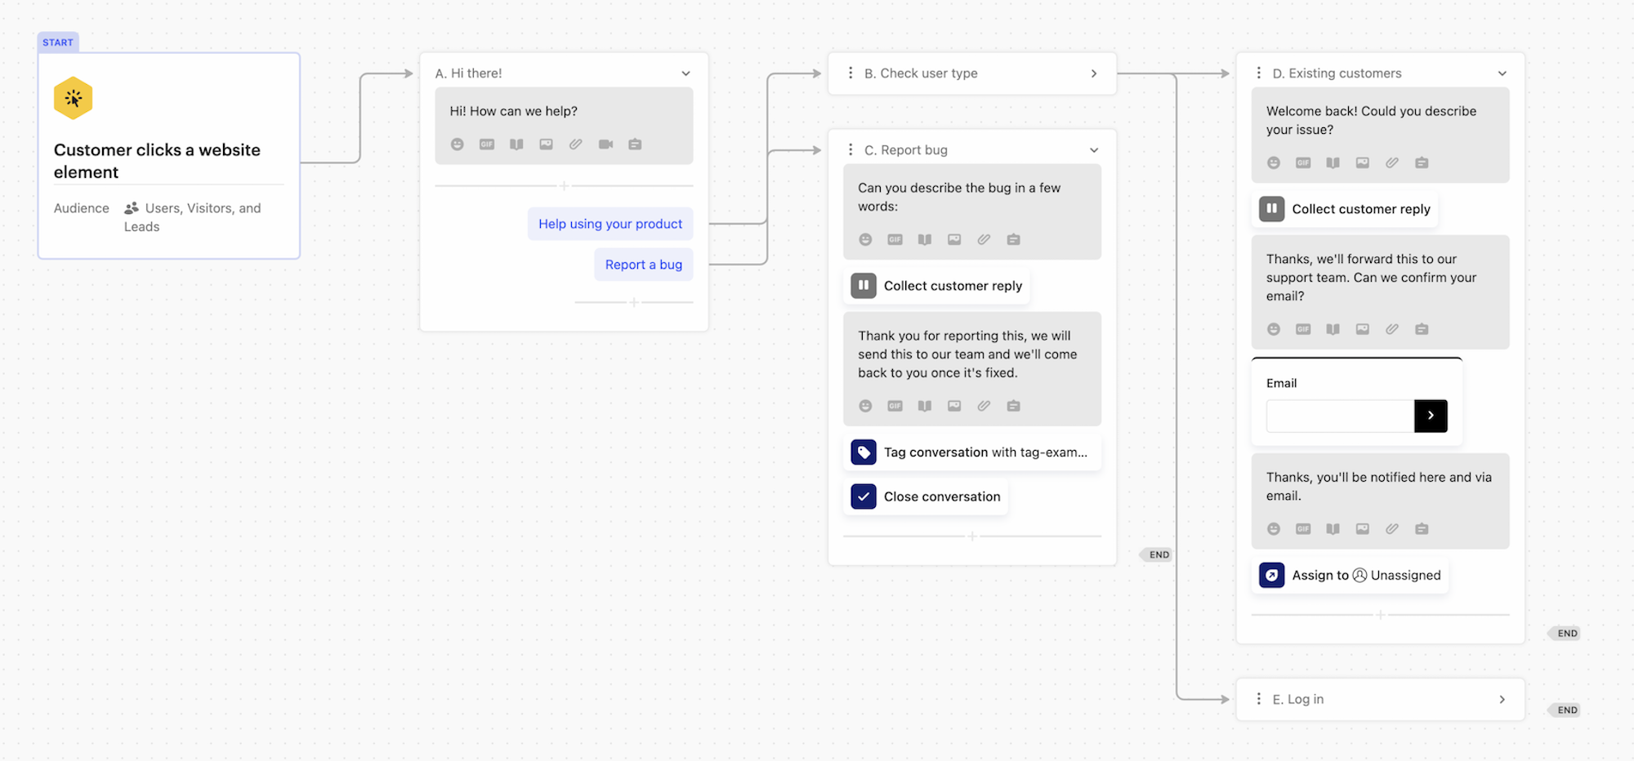This screenshot has height=761, width=1634.
Task: Open the 'B. Check user type' branch arrow
Action: coord(1094,73)
